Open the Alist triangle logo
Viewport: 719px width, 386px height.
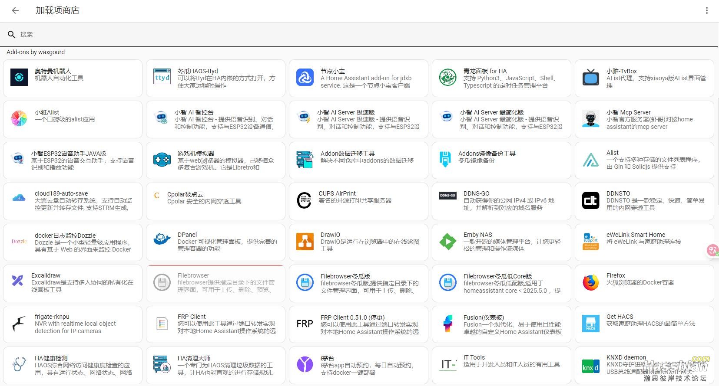point(591,160)
